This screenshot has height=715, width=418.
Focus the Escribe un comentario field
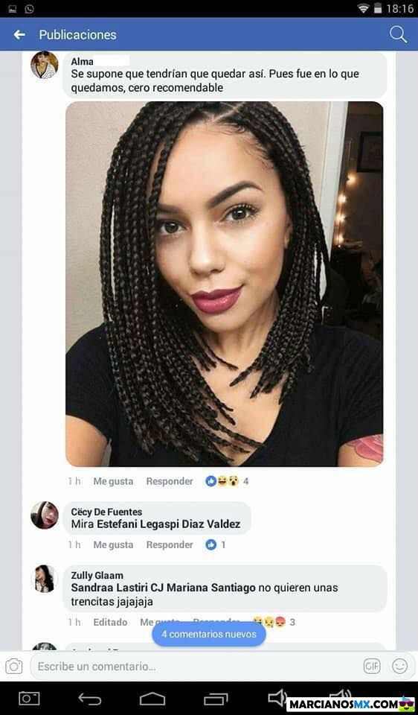[197, 667]
